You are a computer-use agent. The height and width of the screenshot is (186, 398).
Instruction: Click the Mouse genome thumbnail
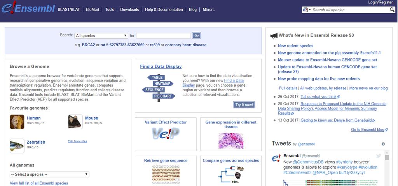[75, 122]
